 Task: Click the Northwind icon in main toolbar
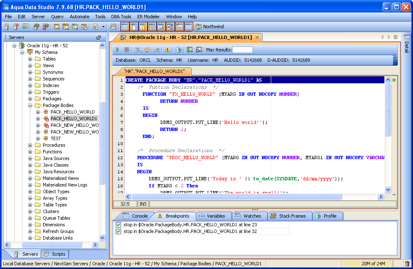click(x=199, y=27)
